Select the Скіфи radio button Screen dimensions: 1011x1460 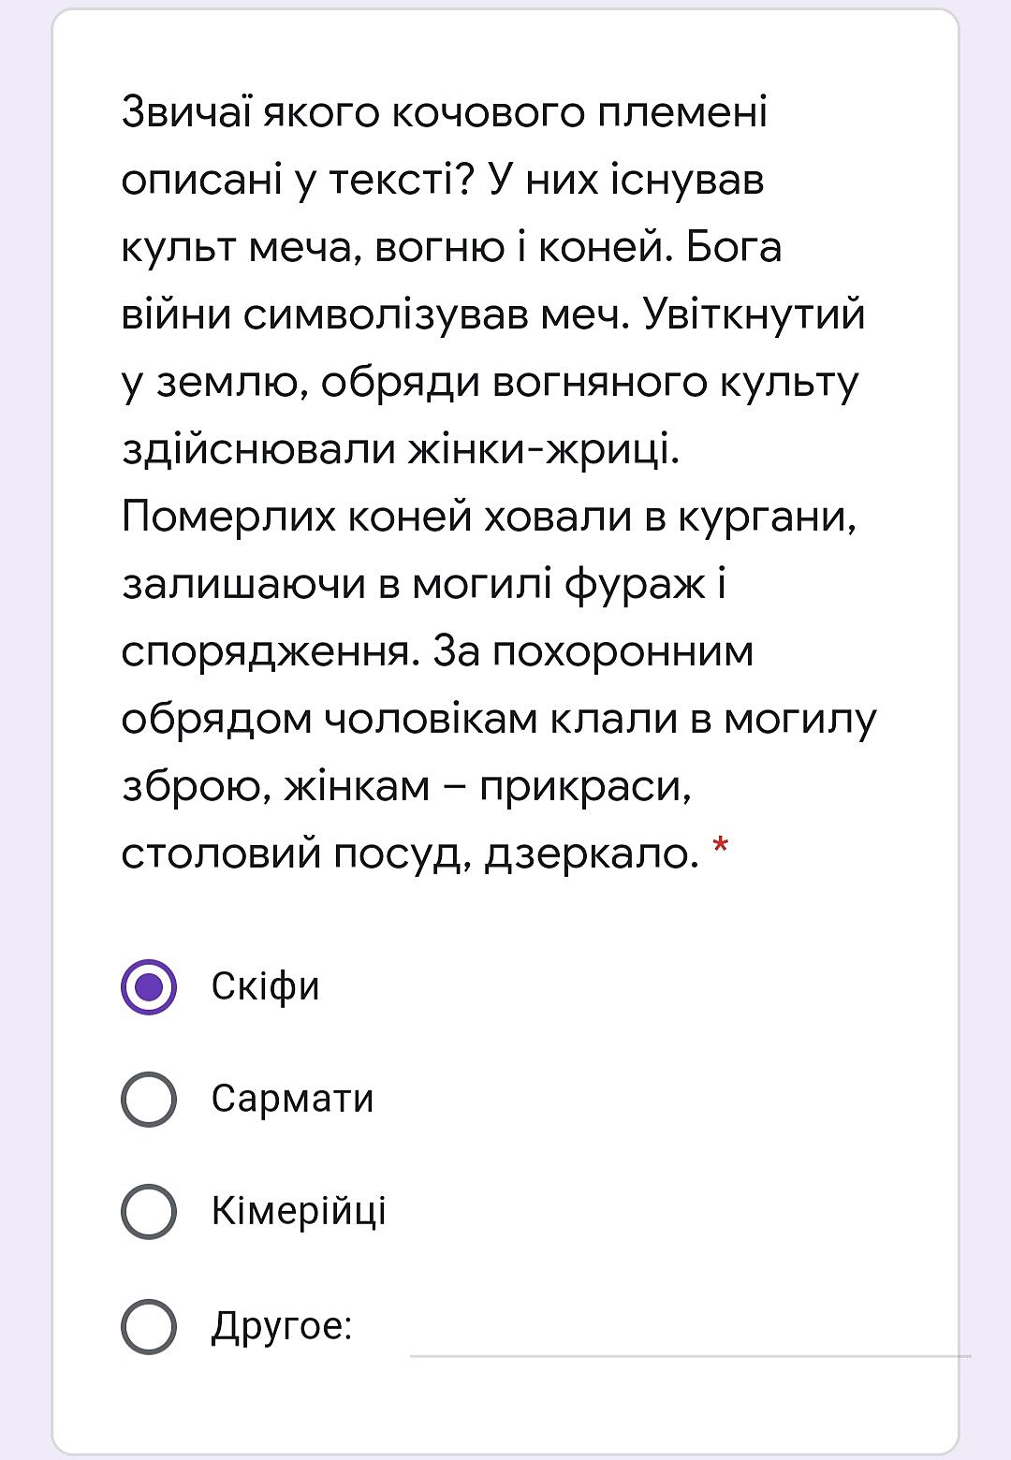point(149,986)
